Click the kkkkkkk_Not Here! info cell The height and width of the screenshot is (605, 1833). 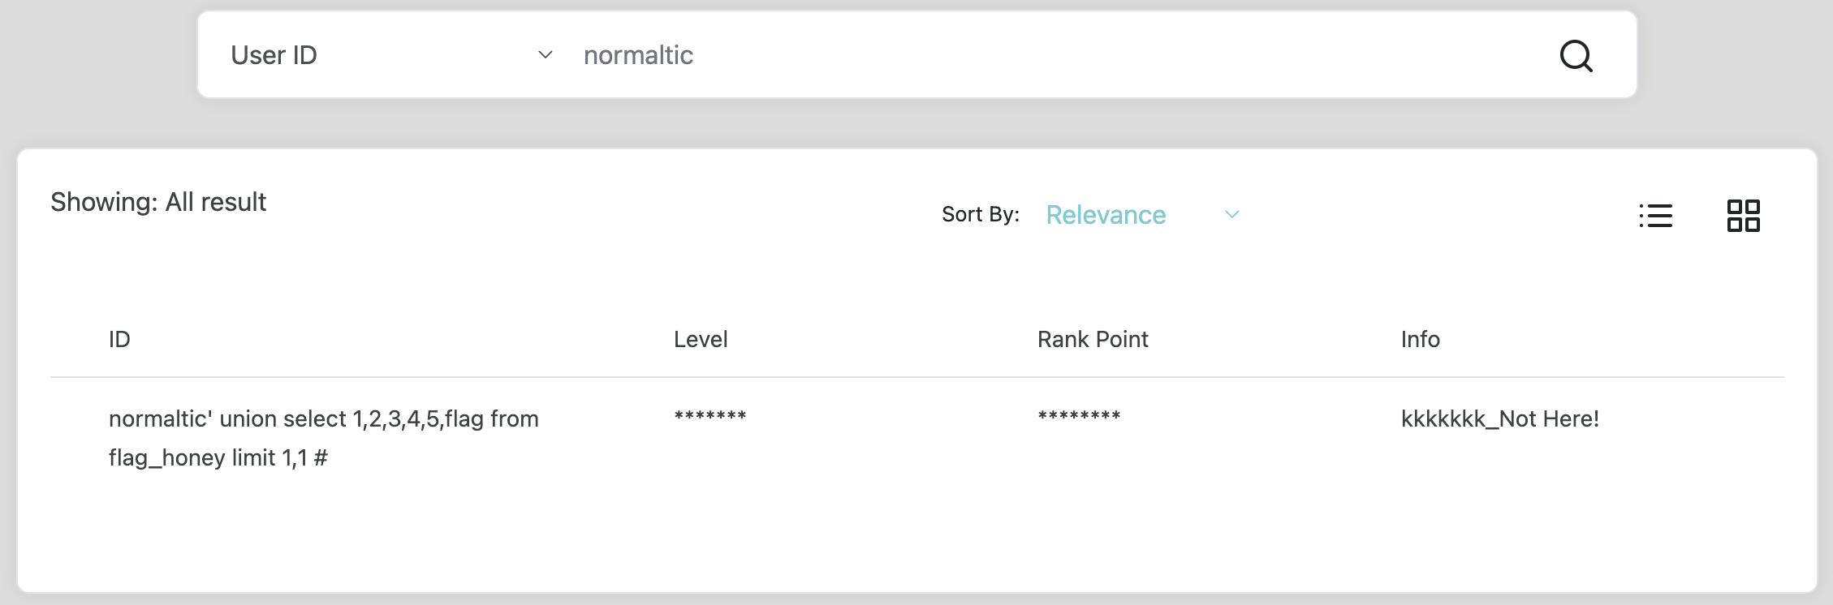pyautogui.click(x=1499, y=418)
